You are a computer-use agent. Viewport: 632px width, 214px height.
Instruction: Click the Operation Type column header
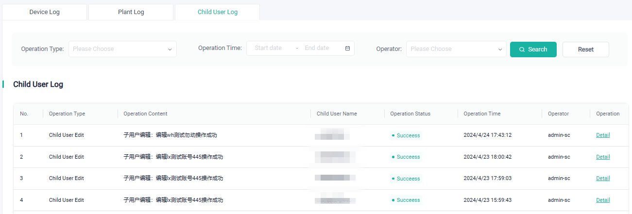coord(67,114)
